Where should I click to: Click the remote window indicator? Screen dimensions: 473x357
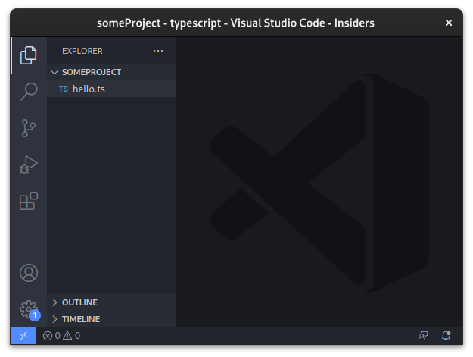pos(23,336)
